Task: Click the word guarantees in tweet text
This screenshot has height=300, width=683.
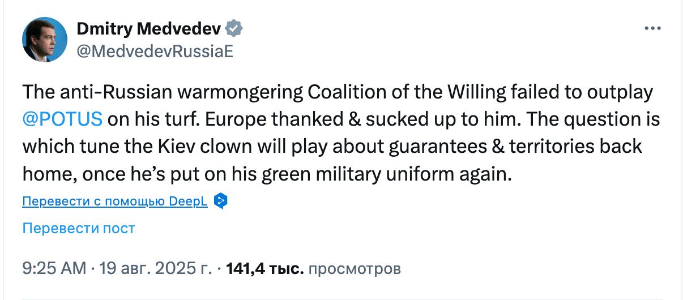Action: tap(434, 147)
